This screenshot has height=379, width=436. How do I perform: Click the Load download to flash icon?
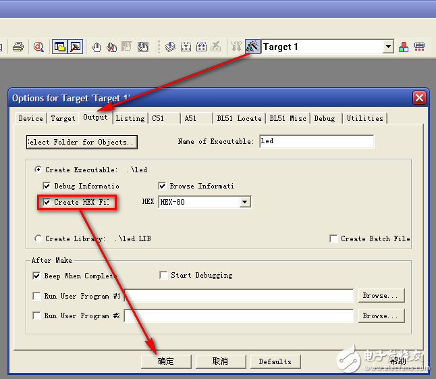[236, 47]
